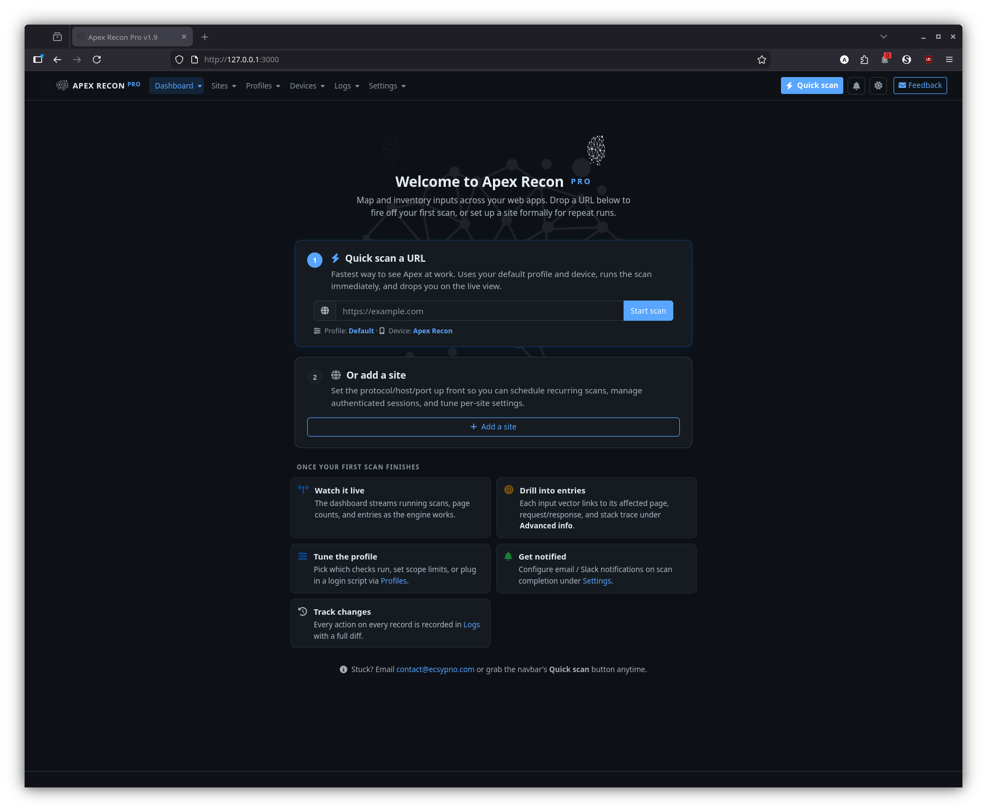Focus the browser address bar
The height and width of the screenshot is (812, 987).
click(x=470, y=60)
